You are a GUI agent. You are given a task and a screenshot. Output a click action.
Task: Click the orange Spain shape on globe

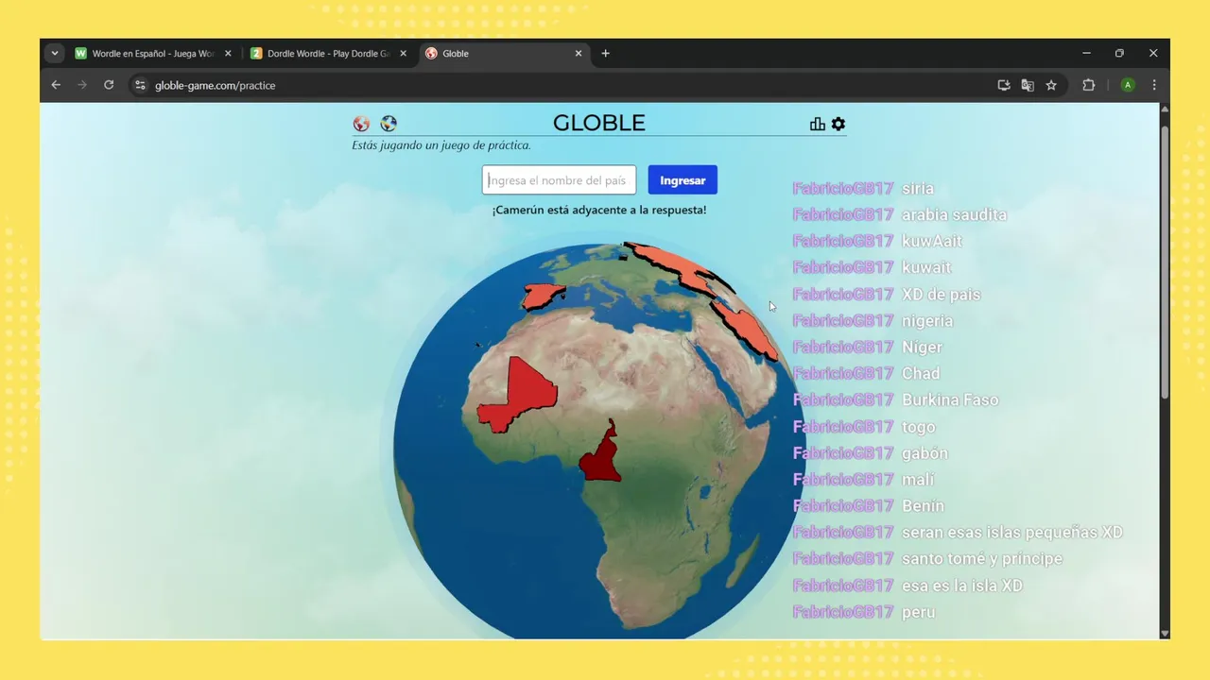(x=543, y=296)
